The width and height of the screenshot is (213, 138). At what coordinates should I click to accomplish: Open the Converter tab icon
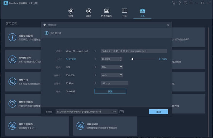[x=71, y=13]
